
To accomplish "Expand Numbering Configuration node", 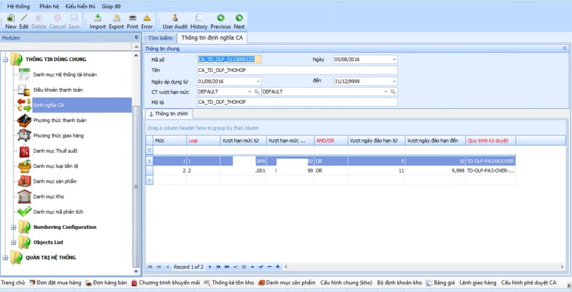I will [x=13, y=227].
